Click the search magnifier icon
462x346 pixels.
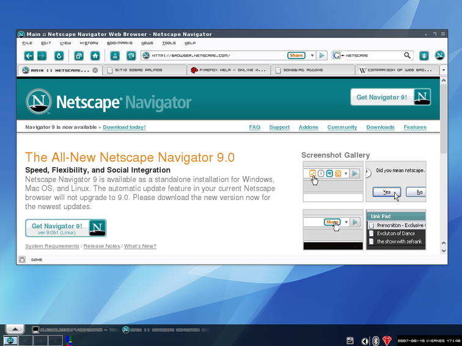click(407, 56)
